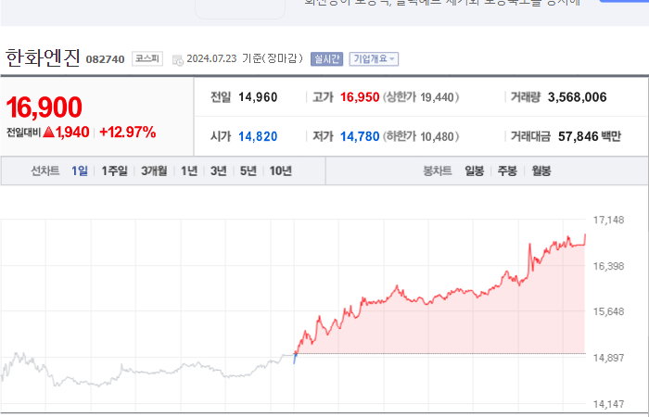Click the 2024.07.23 기준(장마감) date text
649x417 pixels.
click(x=245, y=58)
